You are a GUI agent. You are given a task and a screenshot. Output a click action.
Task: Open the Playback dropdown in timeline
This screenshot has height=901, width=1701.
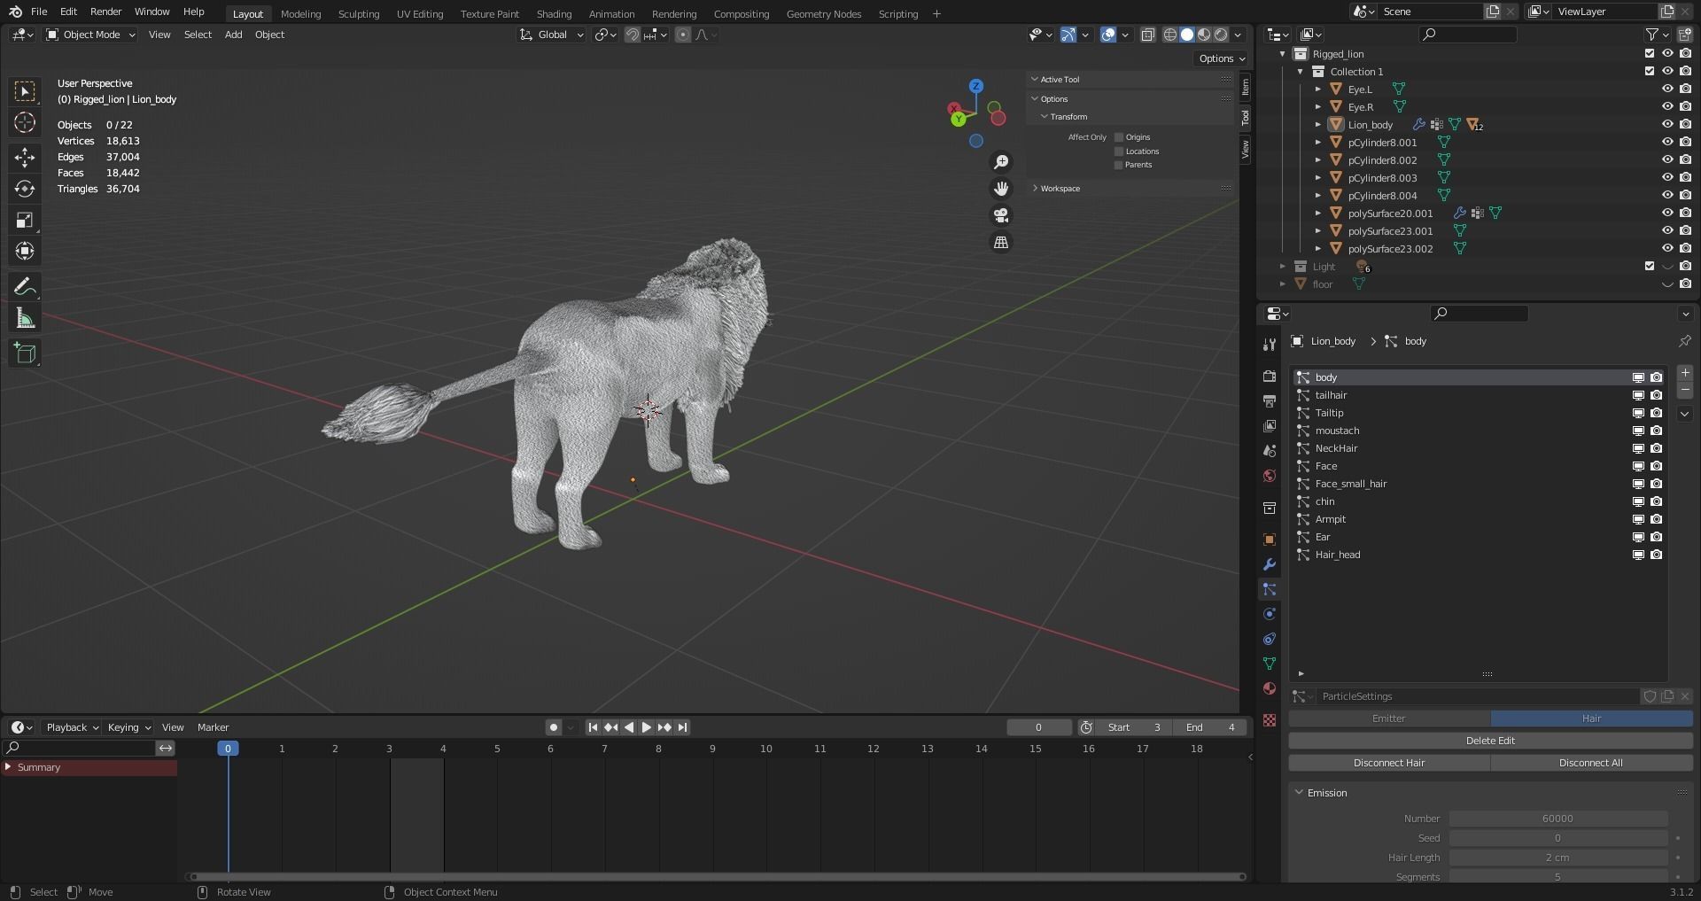pyautogui.click(x=72, y=727)
